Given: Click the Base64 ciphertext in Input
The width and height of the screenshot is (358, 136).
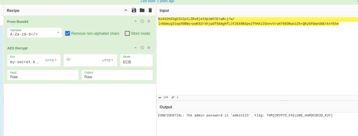Looking at the screenshot, I should point(249,21).
